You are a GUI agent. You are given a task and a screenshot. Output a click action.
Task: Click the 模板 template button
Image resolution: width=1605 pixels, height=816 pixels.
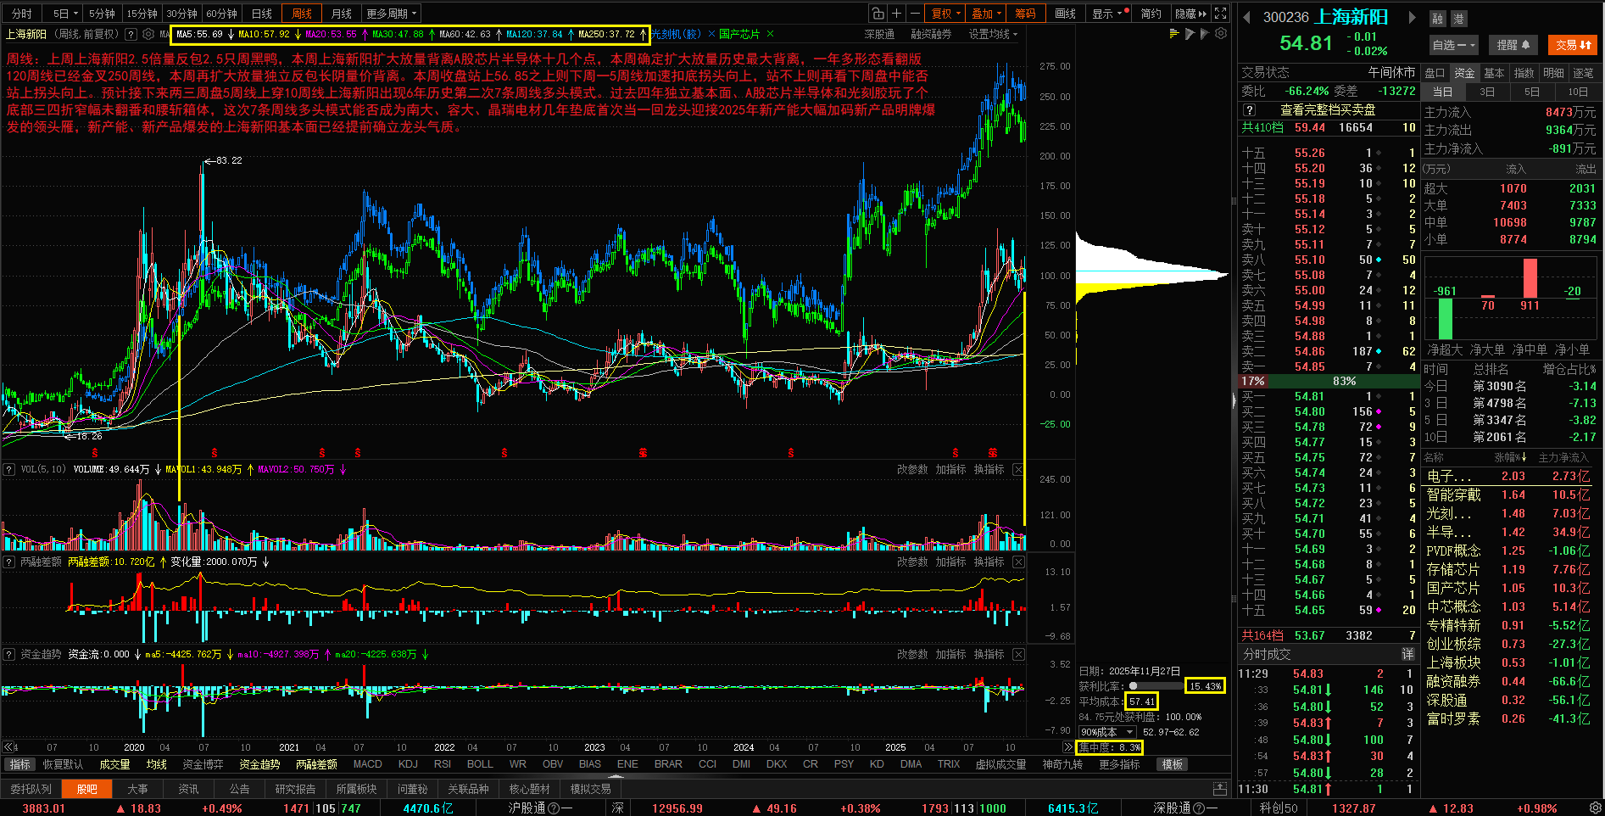(1173, 764)
